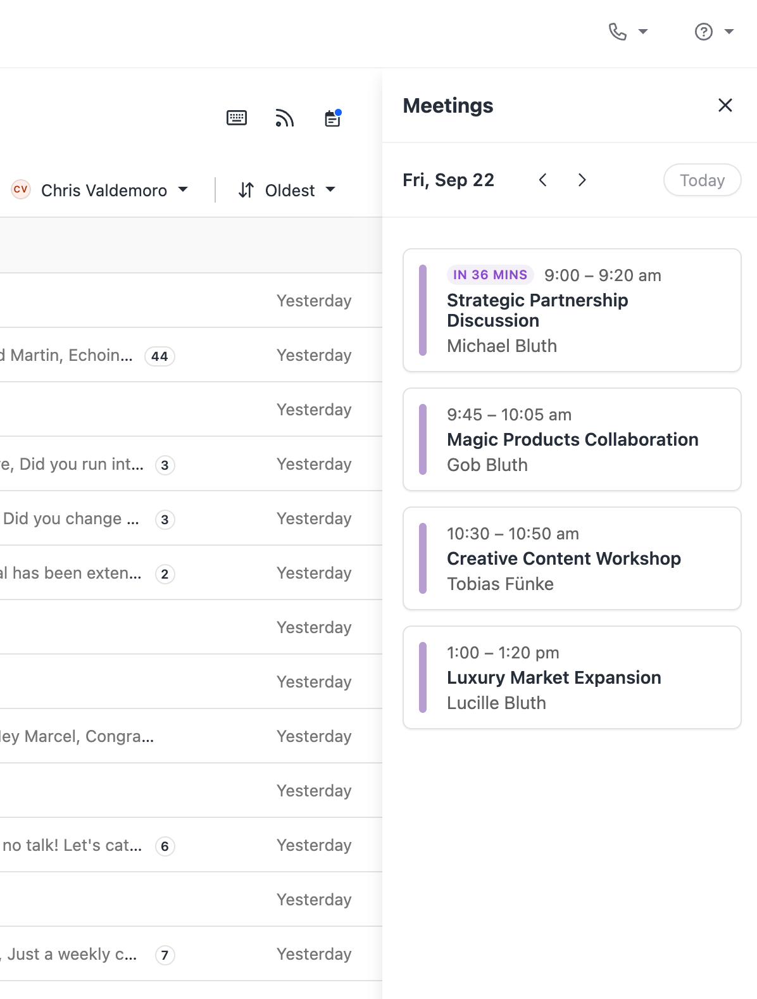Screen dimensions: 757x999
Task: Open Luxury Market Expansion meeting
Action: pos(572,677)
